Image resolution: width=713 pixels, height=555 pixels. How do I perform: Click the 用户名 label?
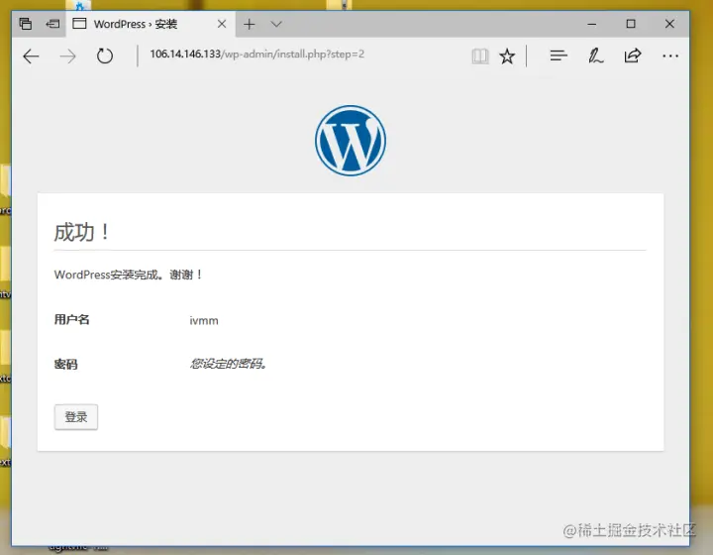click(x=72, y=320)
